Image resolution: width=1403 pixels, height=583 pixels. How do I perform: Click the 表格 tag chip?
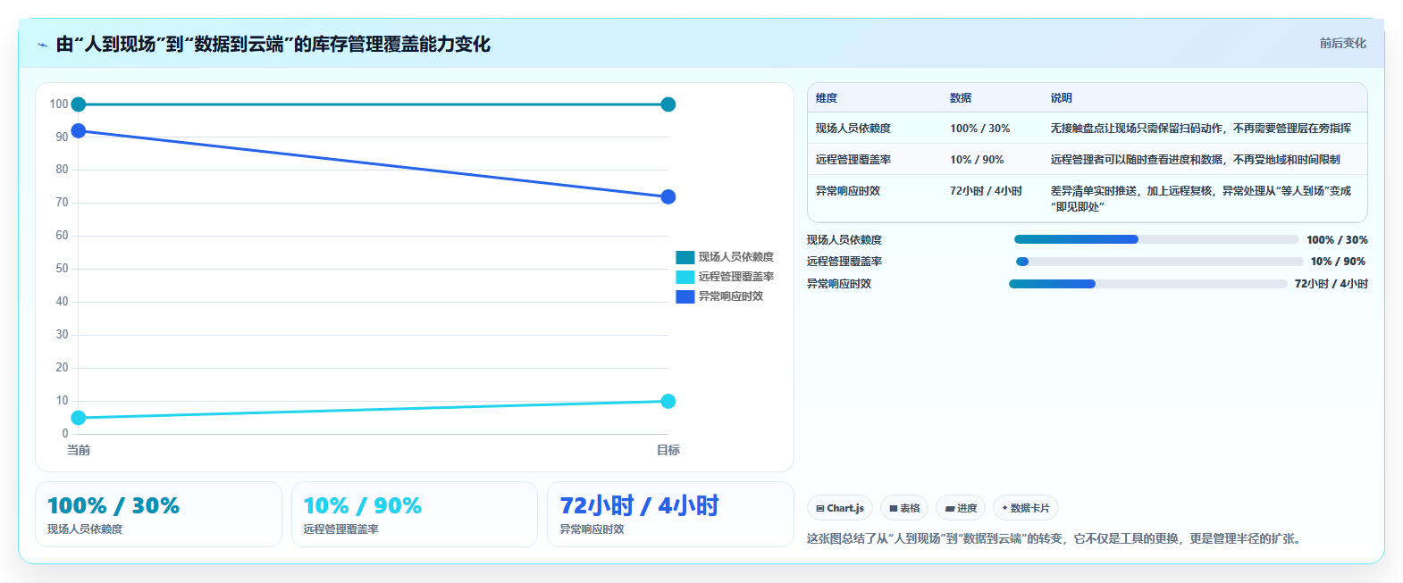[904, 508]
